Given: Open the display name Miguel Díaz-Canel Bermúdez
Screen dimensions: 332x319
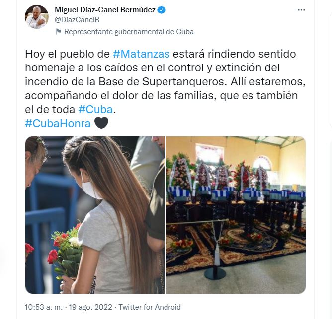Looking at the screenshot, I should point(105,10).
